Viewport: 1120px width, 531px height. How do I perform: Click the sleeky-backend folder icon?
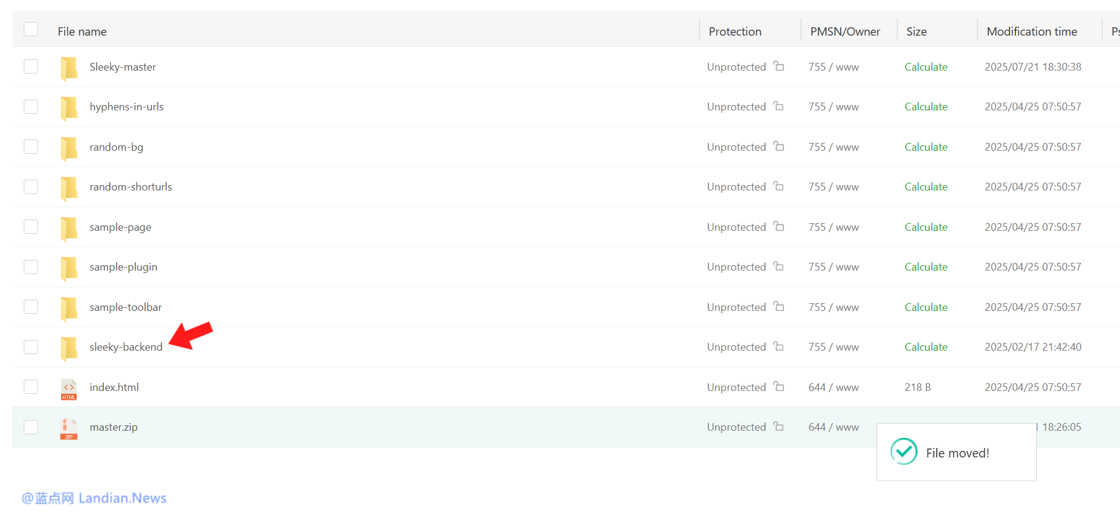tap(69, 348)
